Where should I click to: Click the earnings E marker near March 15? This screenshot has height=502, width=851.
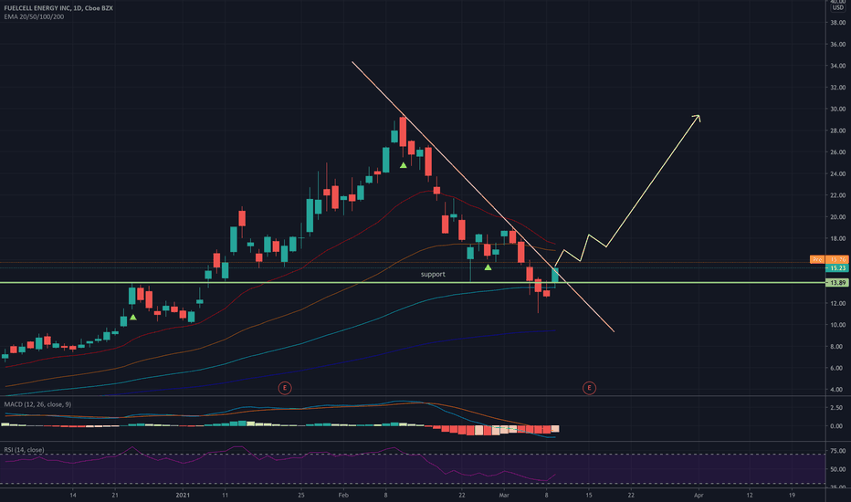pyautogui.click(x=589, y=388)
